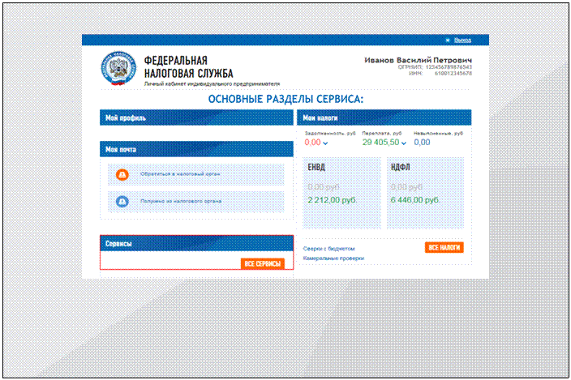Click the orange mail icon for contacting tax office
The width and height of the screenshot is (571, 380).
point(122,174)
